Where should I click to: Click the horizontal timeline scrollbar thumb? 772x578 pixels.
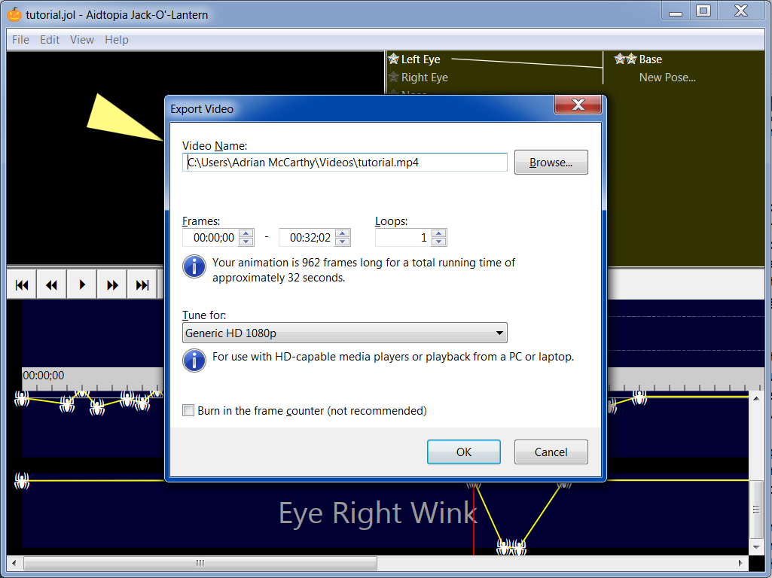point(200,563)
